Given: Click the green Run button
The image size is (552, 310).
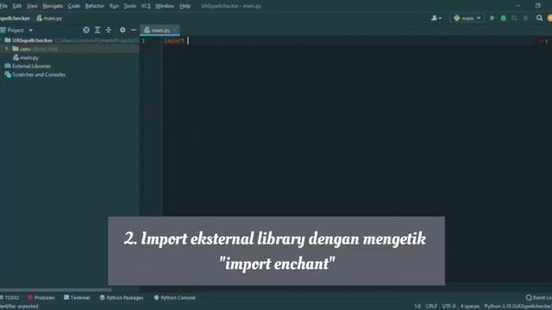Looking at the screenshot, I should pyautogui.click(x=492, y=18).
